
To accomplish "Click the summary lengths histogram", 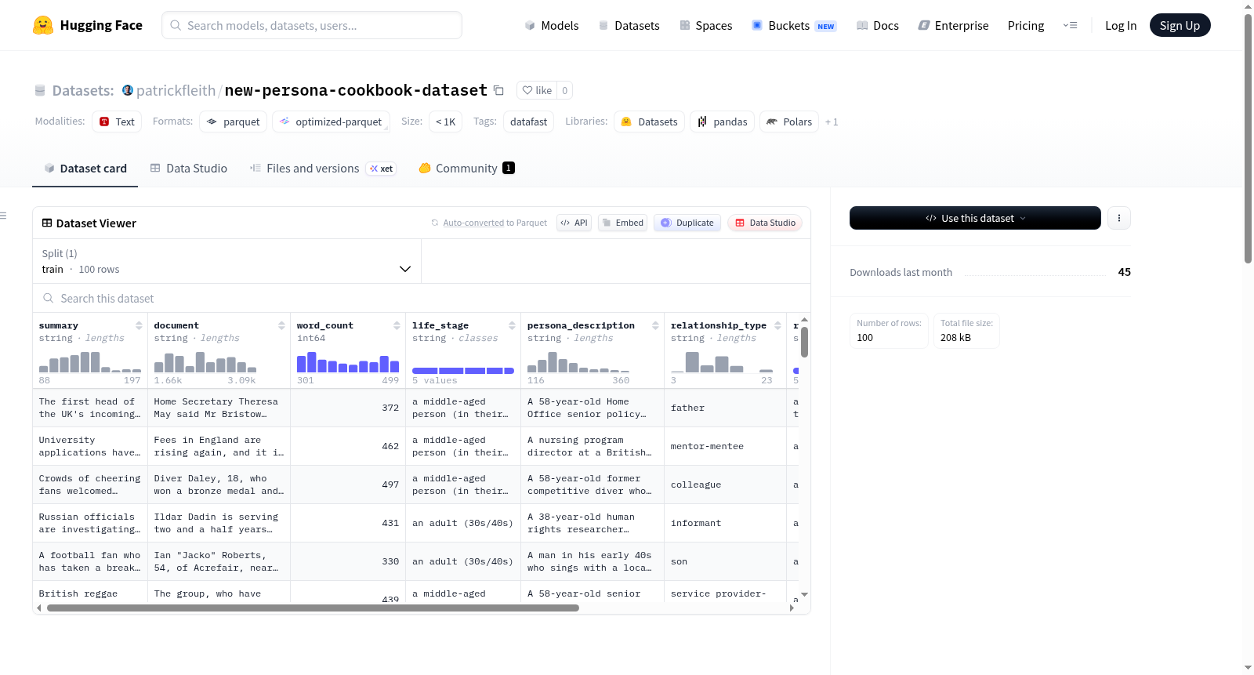I will point(90,361).
